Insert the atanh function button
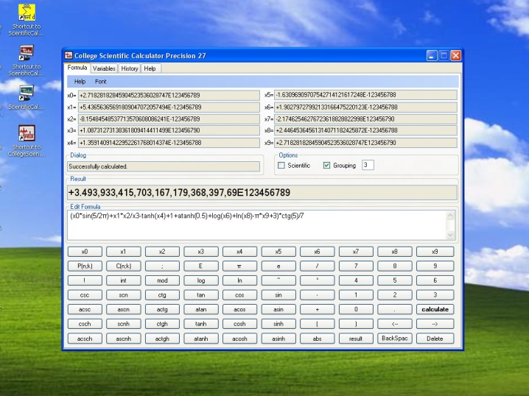Image resolution: width=529 pixels, height=396 pixels. 200,339
